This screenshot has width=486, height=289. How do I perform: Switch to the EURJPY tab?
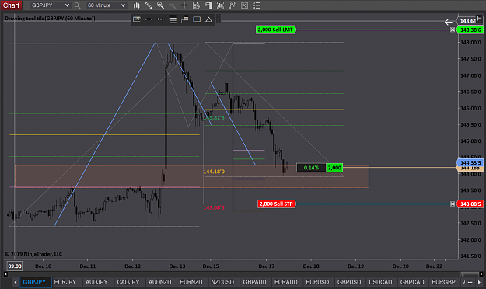click(x=65, y=282)
